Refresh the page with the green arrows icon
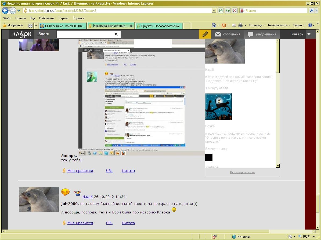The image size is (321, 240). point(228,11)
